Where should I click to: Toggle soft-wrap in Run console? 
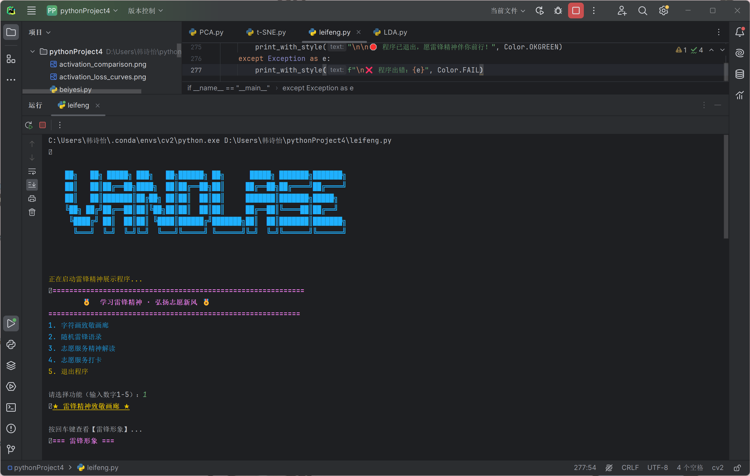coord(32,171)
